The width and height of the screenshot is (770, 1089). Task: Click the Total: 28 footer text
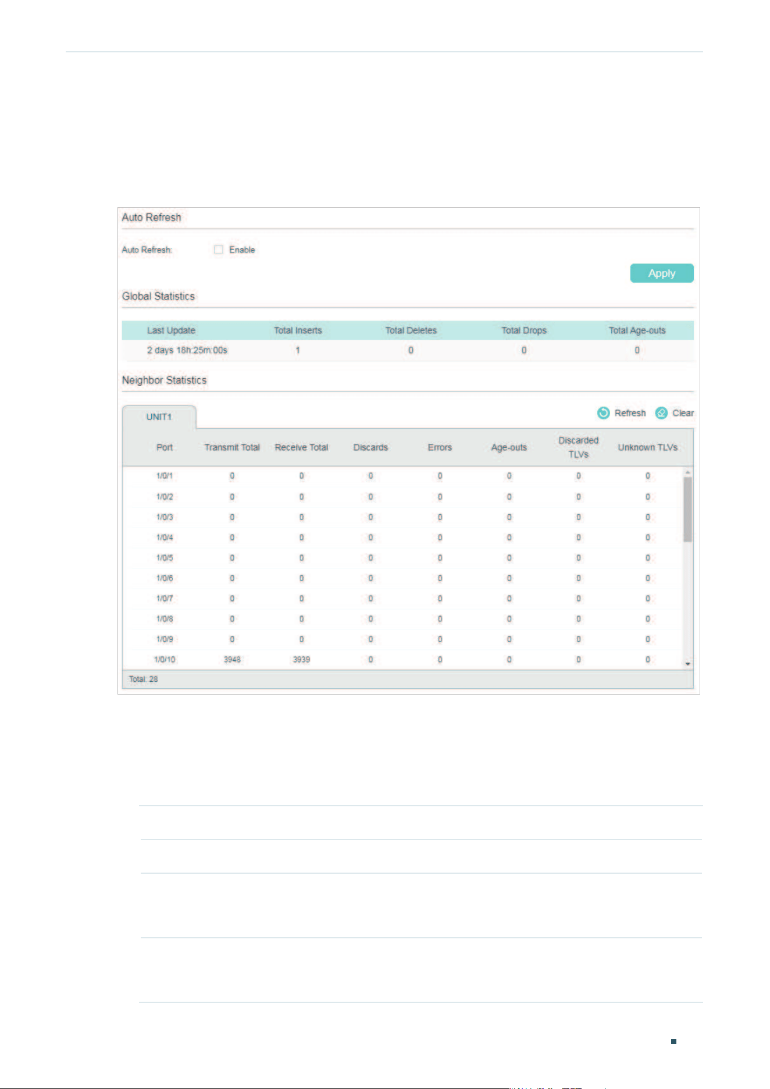click(143, 679)
